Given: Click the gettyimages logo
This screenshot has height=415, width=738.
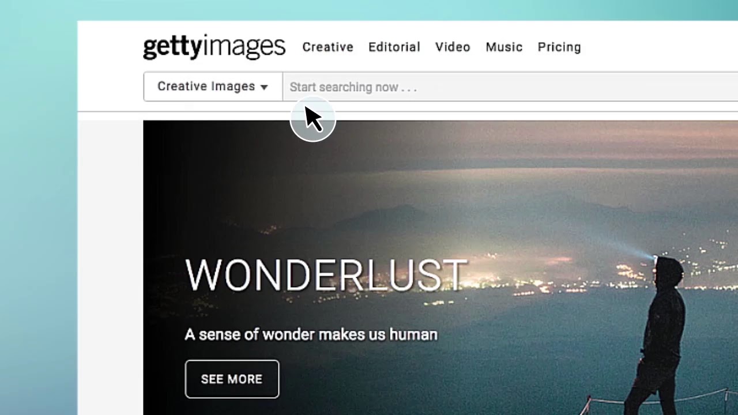Looking at the screenshot, I should pyautogui.click(x=214, y=47).
